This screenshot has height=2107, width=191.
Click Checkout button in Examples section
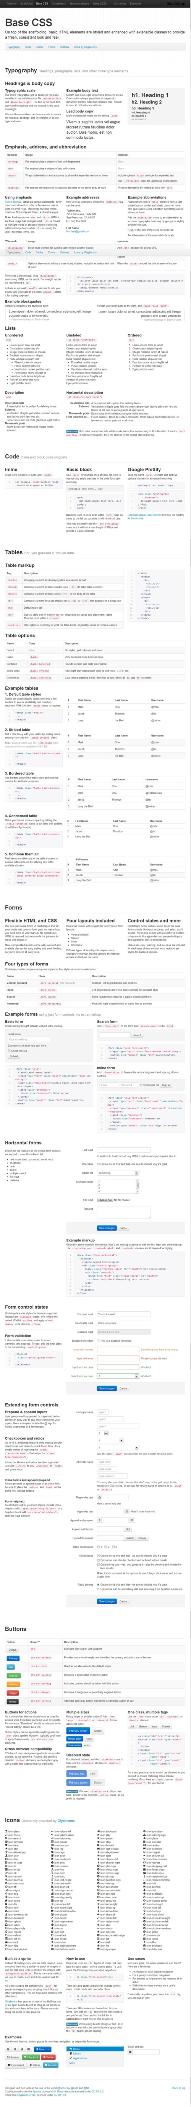(31, 2058)
